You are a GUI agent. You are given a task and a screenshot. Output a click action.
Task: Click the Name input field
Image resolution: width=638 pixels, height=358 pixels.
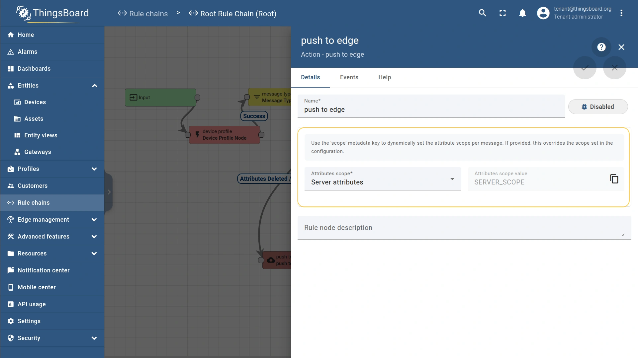pyautogui.click(x=431, y=109)
